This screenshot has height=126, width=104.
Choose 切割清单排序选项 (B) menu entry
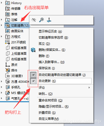pyautogui.click(x=53, y=38)
